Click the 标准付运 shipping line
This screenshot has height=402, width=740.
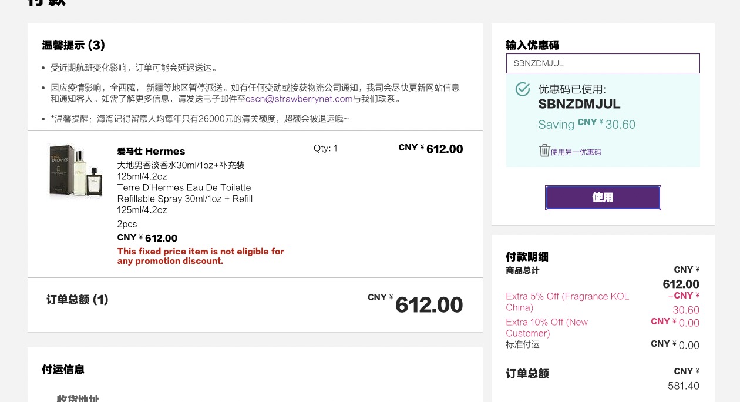(523, 344)
